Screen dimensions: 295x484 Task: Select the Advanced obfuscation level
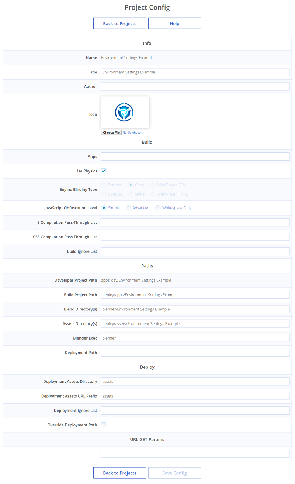(x=128, y=208)
